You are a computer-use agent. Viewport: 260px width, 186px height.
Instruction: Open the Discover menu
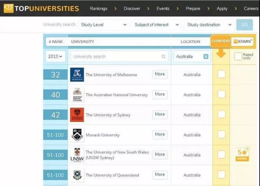click(x=132, y=8)
